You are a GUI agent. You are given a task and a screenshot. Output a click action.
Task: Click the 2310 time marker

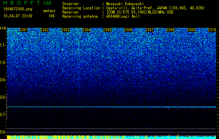click(212, 30)
